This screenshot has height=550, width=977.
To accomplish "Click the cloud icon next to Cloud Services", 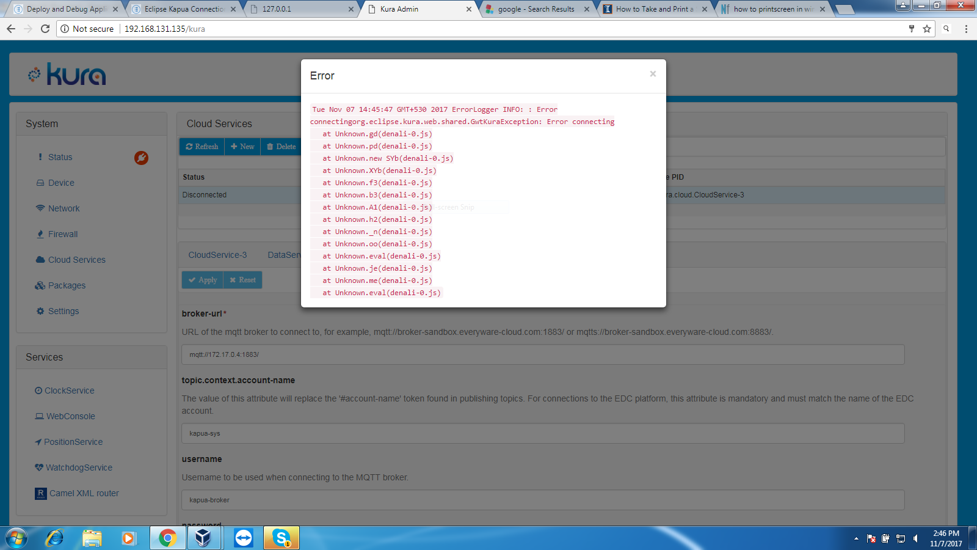I will click(40, 260).
